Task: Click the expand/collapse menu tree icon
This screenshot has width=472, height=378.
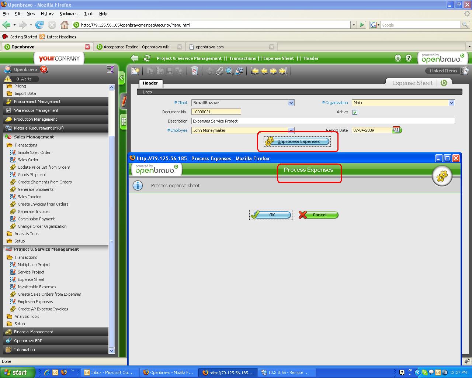Action: [110, 69]
